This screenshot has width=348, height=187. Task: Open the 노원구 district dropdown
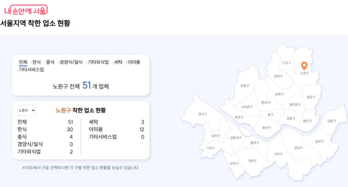pyautogui.click(x=26, y=110)
